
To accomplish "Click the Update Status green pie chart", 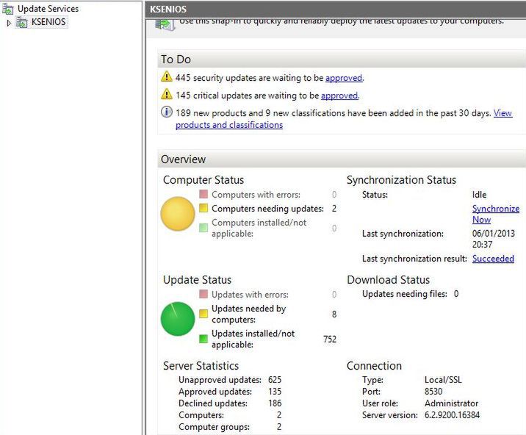I will pyautogui.click(x=178, y=319).
